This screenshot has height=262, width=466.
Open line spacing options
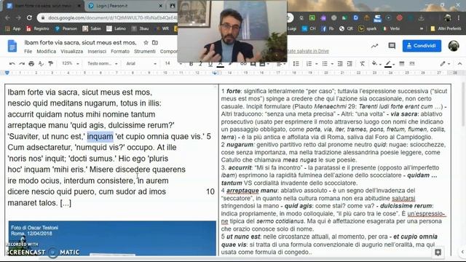pyautogui.click(x=296, y=63)
